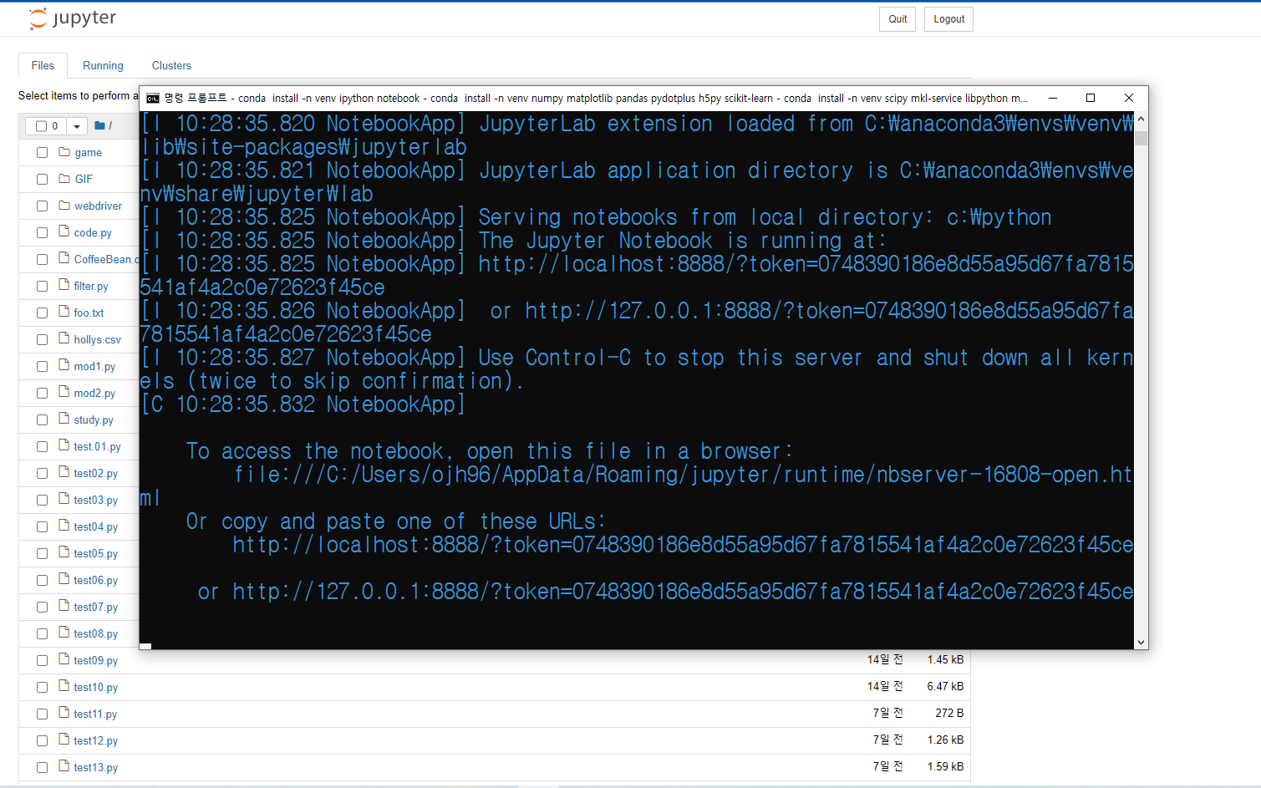Click the study.py file icon
The height and width of the screenshot is (788, 1261).
point(64,419)
